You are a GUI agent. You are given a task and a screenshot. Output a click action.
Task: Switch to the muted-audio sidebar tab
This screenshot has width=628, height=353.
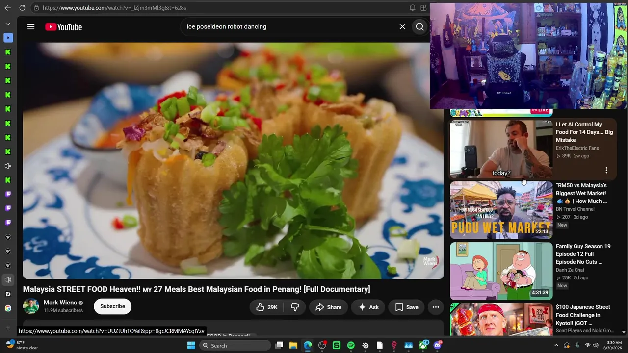point(8,166)
